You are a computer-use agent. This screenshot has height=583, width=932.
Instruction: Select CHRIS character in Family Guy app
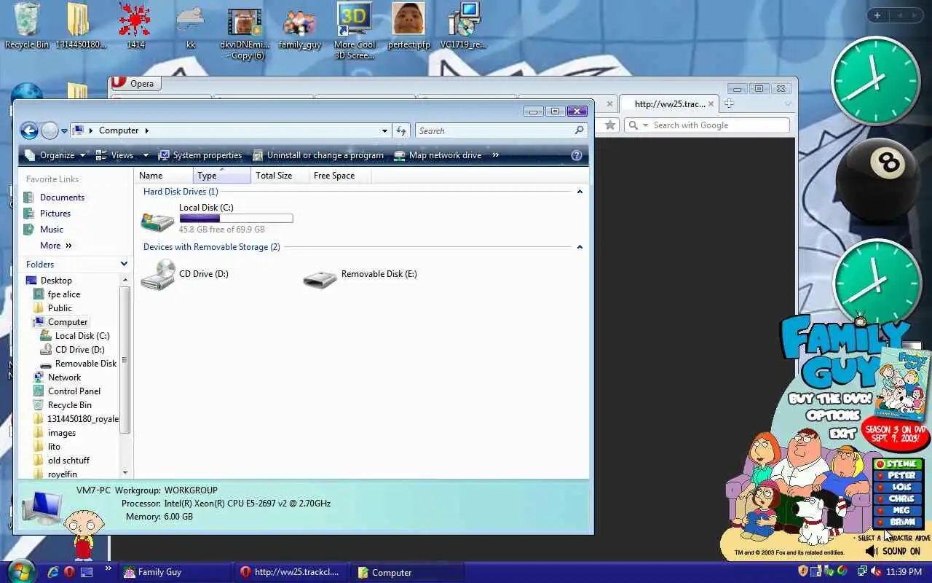pyautogui.click(x=898, y=499)
